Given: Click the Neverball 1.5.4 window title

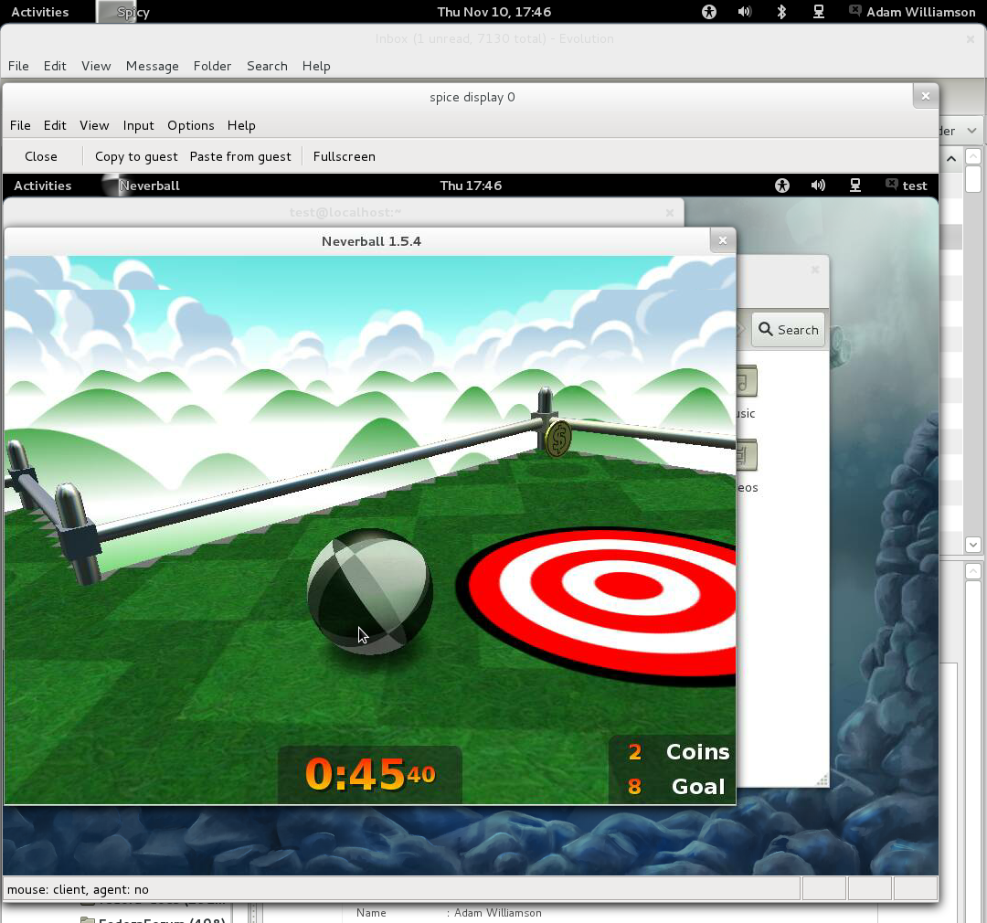Looking at the screenshot, I should [371, 242].
